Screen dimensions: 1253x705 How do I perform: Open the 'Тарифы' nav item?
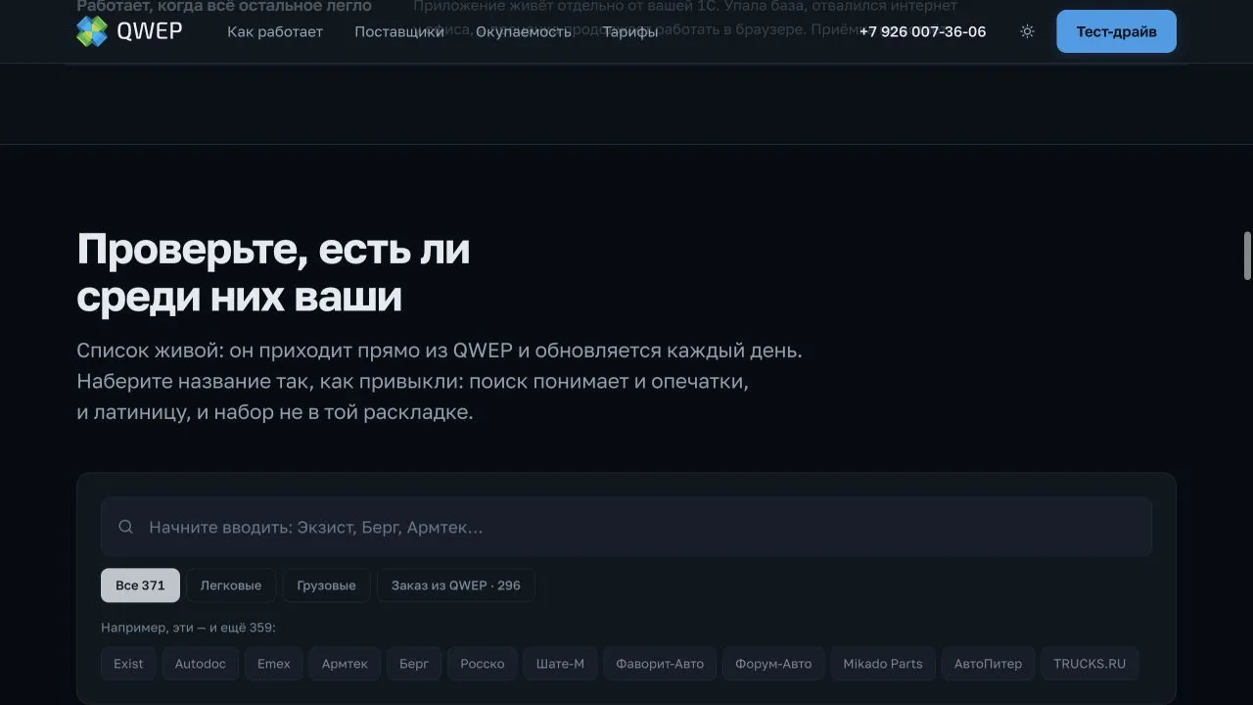630,31
